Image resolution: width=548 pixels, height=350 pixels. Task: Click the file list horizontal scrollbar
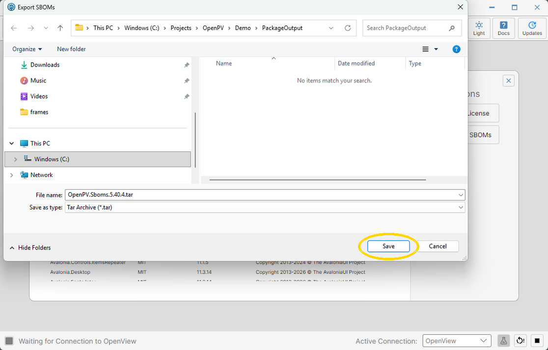[317, 180]
